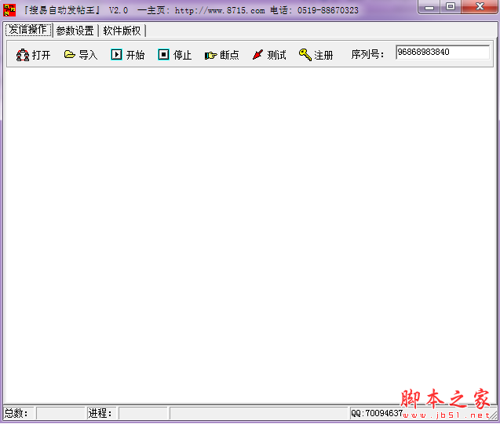500x424 pixels.
Task: Click the 停止 (Stop) square icon
Action: pos(163,55)
